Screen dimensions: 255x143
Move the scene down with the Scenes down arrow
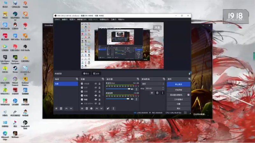pos(71,108)
